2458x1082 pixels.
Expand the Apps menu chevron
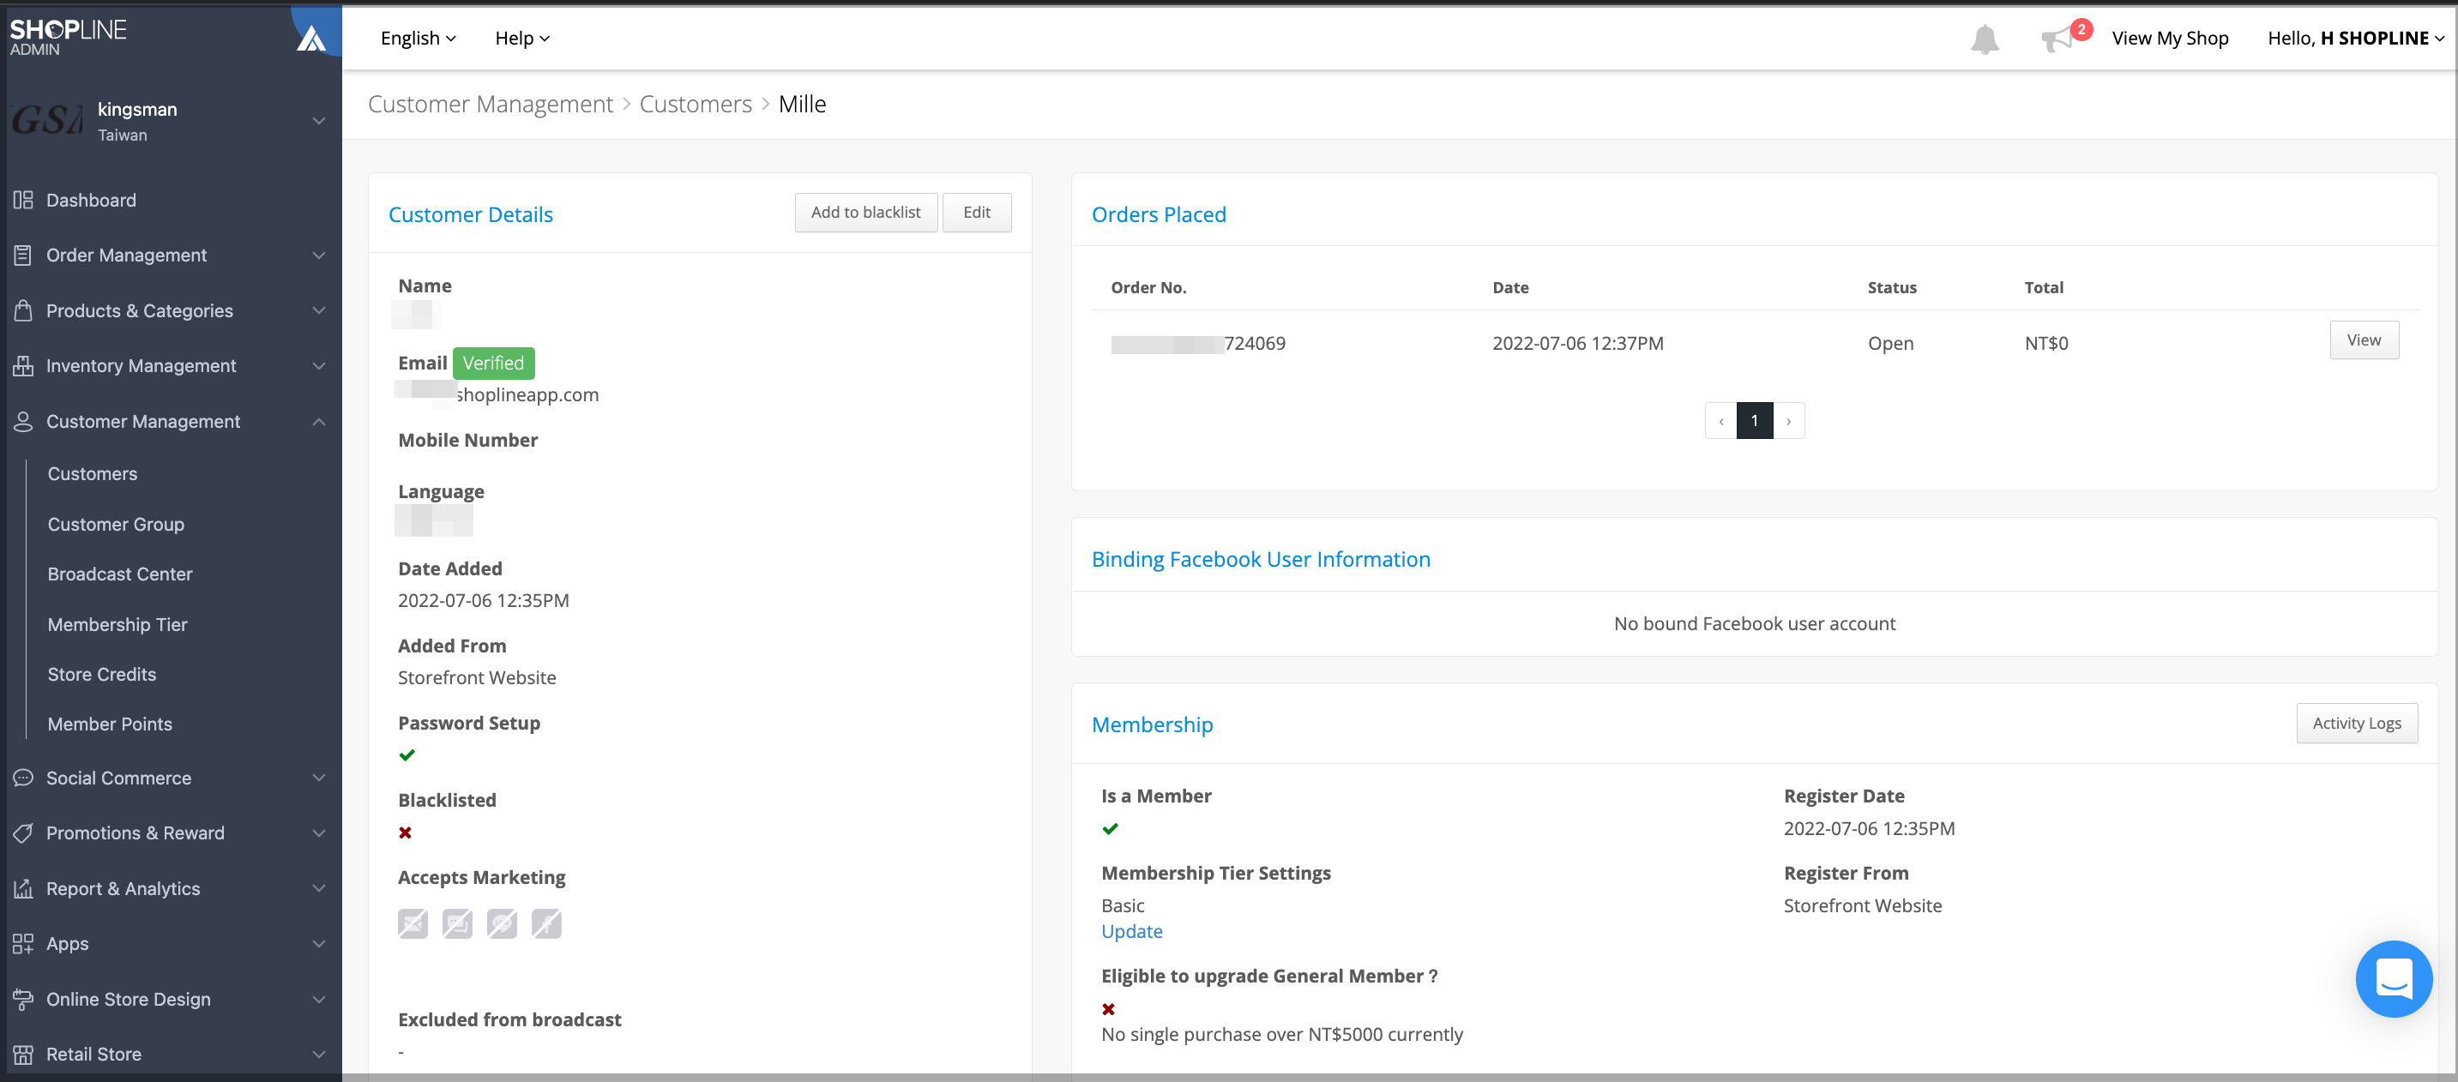[x=319, y=944]
